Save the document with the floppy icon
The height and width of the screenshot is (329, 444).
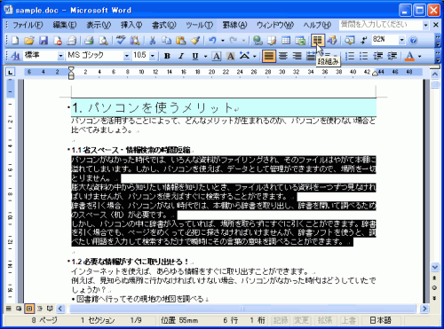(x=44, y=40)
